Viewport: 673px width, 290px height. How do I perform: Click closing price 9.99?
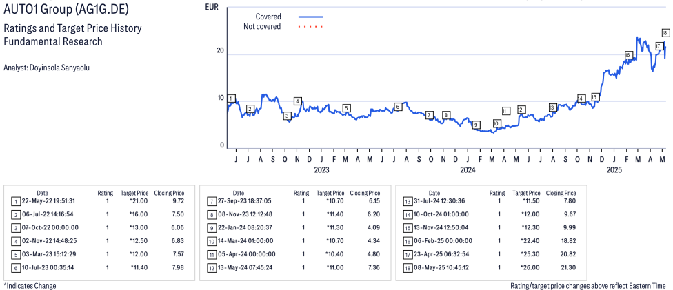569,227
